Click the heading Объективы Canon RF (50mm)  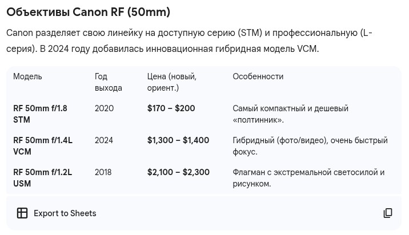pos(88,12)
